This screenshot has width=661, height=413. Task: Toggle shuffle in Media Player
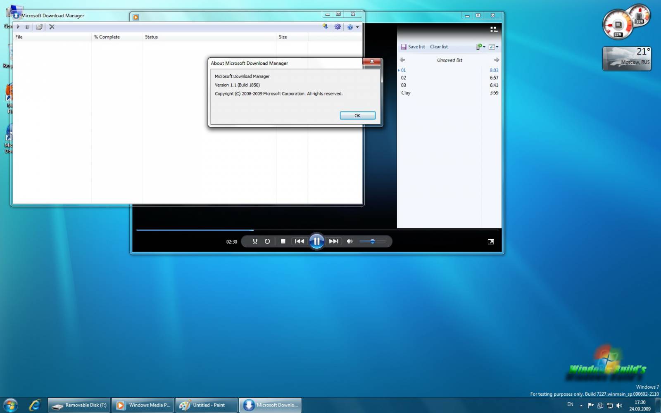255,242
